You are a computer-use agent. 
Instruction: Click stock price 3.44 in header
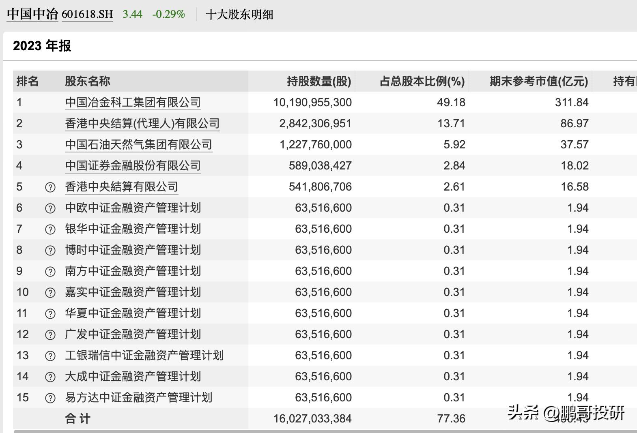[x=133, y=14]
